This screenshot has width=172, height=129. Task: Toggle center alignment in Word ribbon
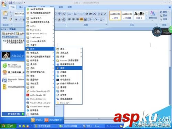tap(74, 19)
